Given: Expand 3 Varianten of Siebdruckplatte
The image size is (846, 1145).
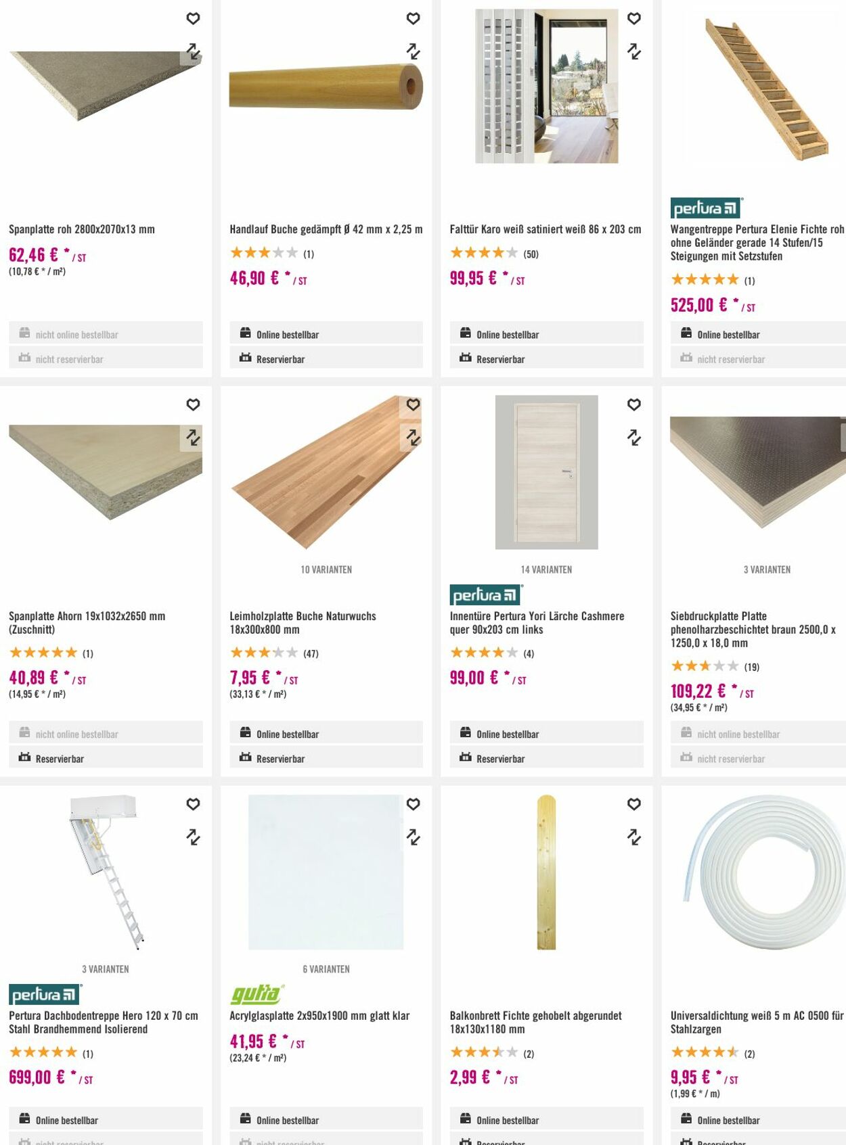Looking at the screenshot, I should point(767,569).
